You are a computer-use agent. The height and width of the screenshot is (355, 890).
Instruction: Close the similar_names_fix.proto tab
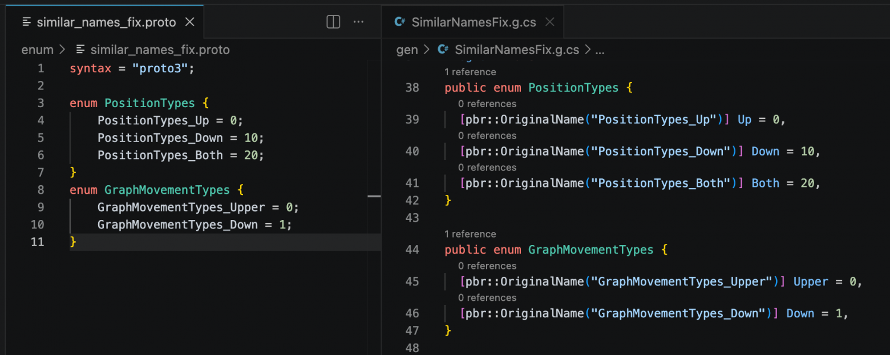pos(190,22)
